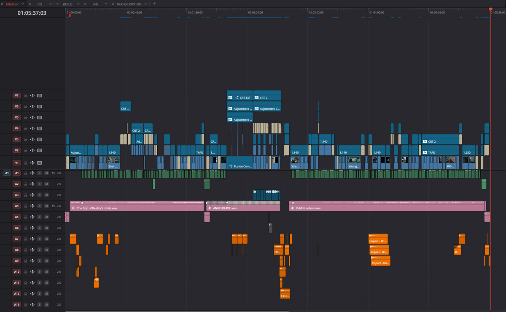The height and width of the screenshot is (312, 506).
Task: Select the MASTER timeline tab
Action: [x=12, y=4]
